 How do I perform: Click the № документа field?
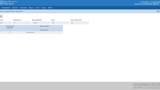[22, 23]
